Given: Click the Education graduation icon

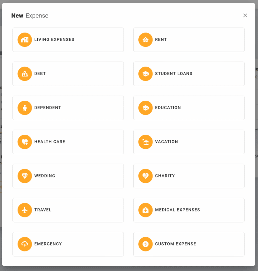Looking at the screenshot, I should (x=145, y=108).
